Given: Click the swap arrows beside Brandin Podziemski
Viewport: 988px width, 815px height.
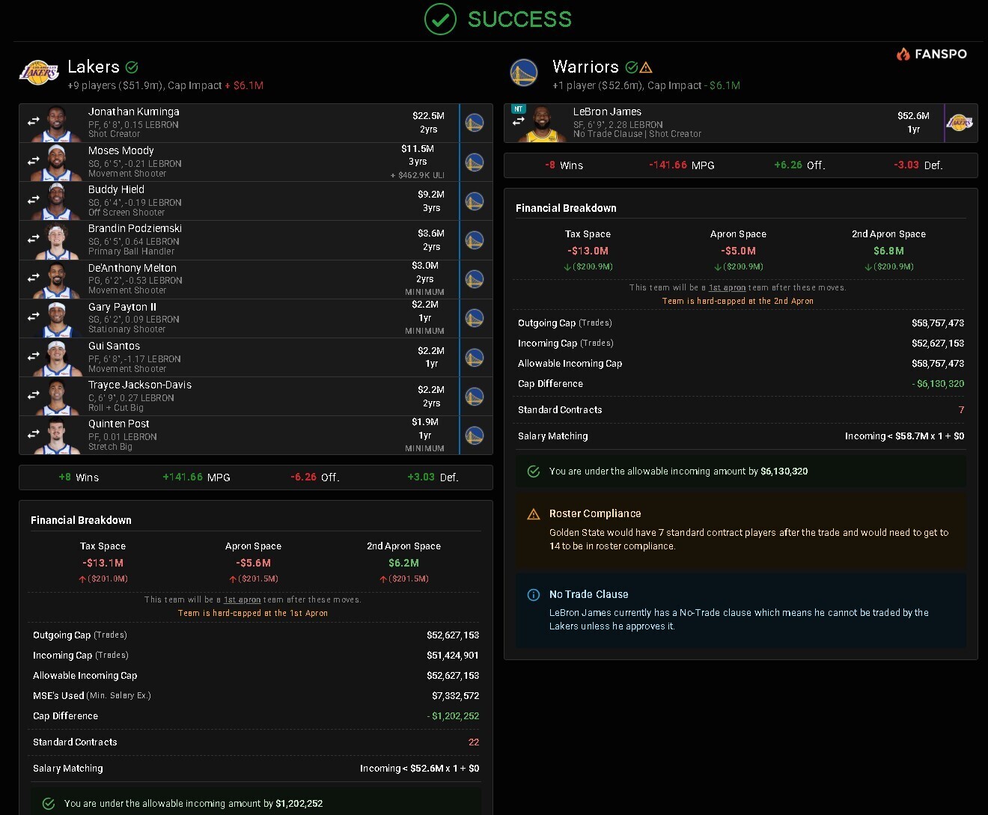Looking at the screenshot, I should pyautogui.click(x=34, y=239).
